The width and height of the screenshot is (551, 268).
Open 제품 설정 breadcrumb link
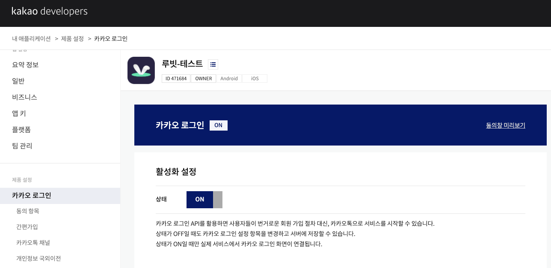coord(72,38)
